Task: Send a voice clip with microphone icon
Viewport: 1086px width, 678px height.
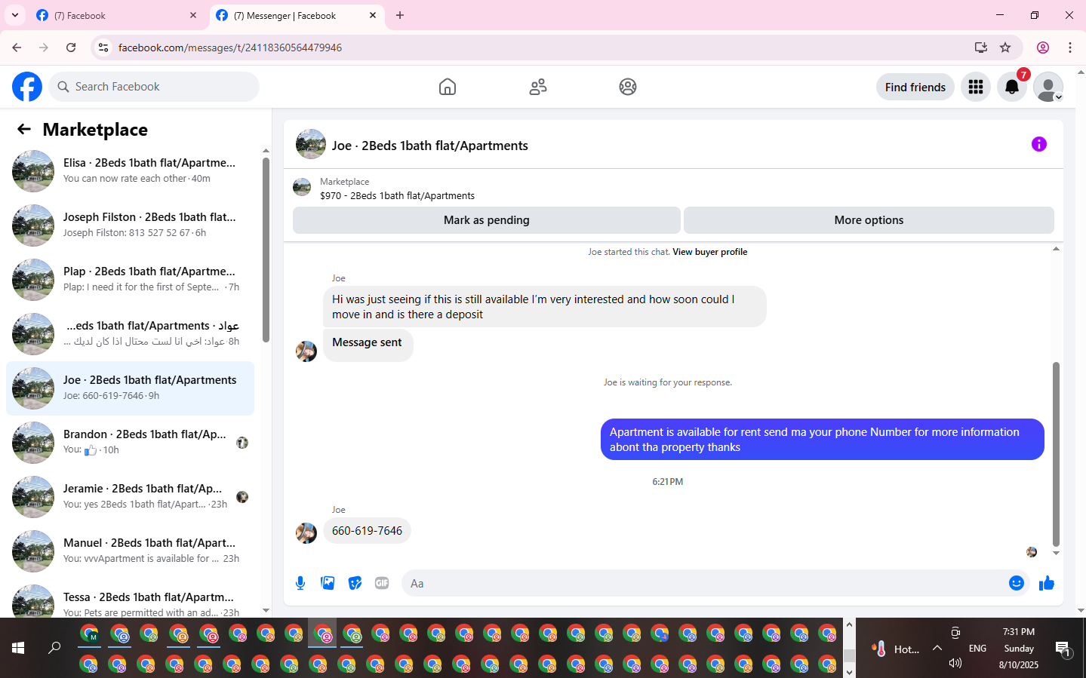Action: click(x=300, y=583)
